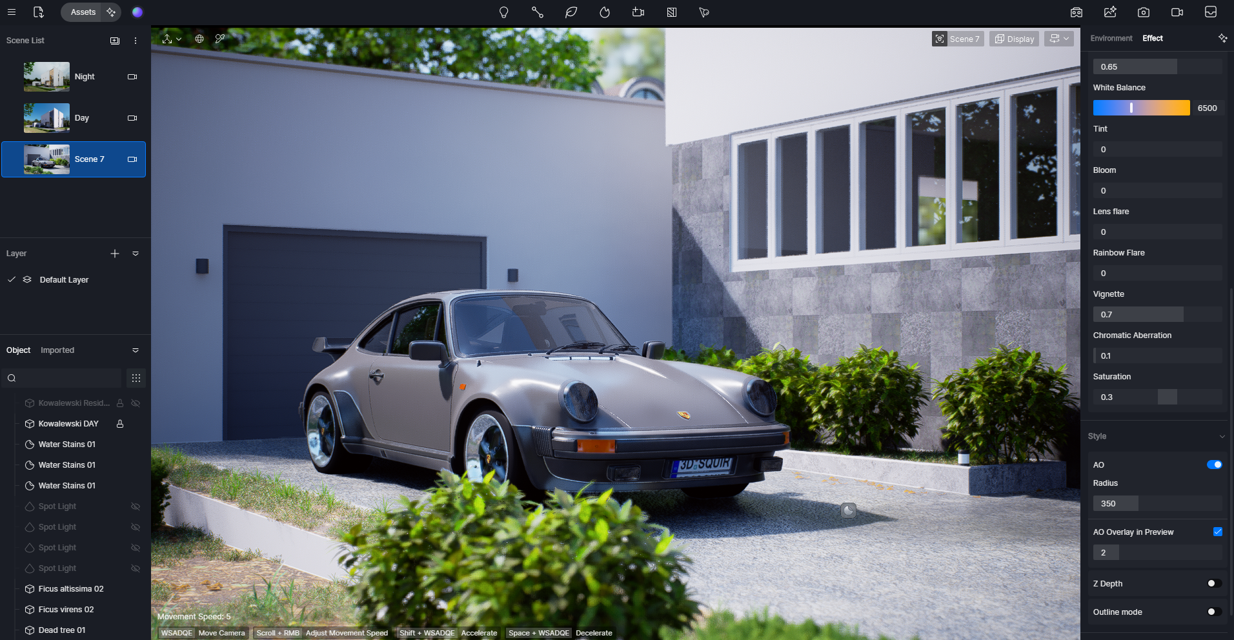Collapse the Style section

(1222, 437)
